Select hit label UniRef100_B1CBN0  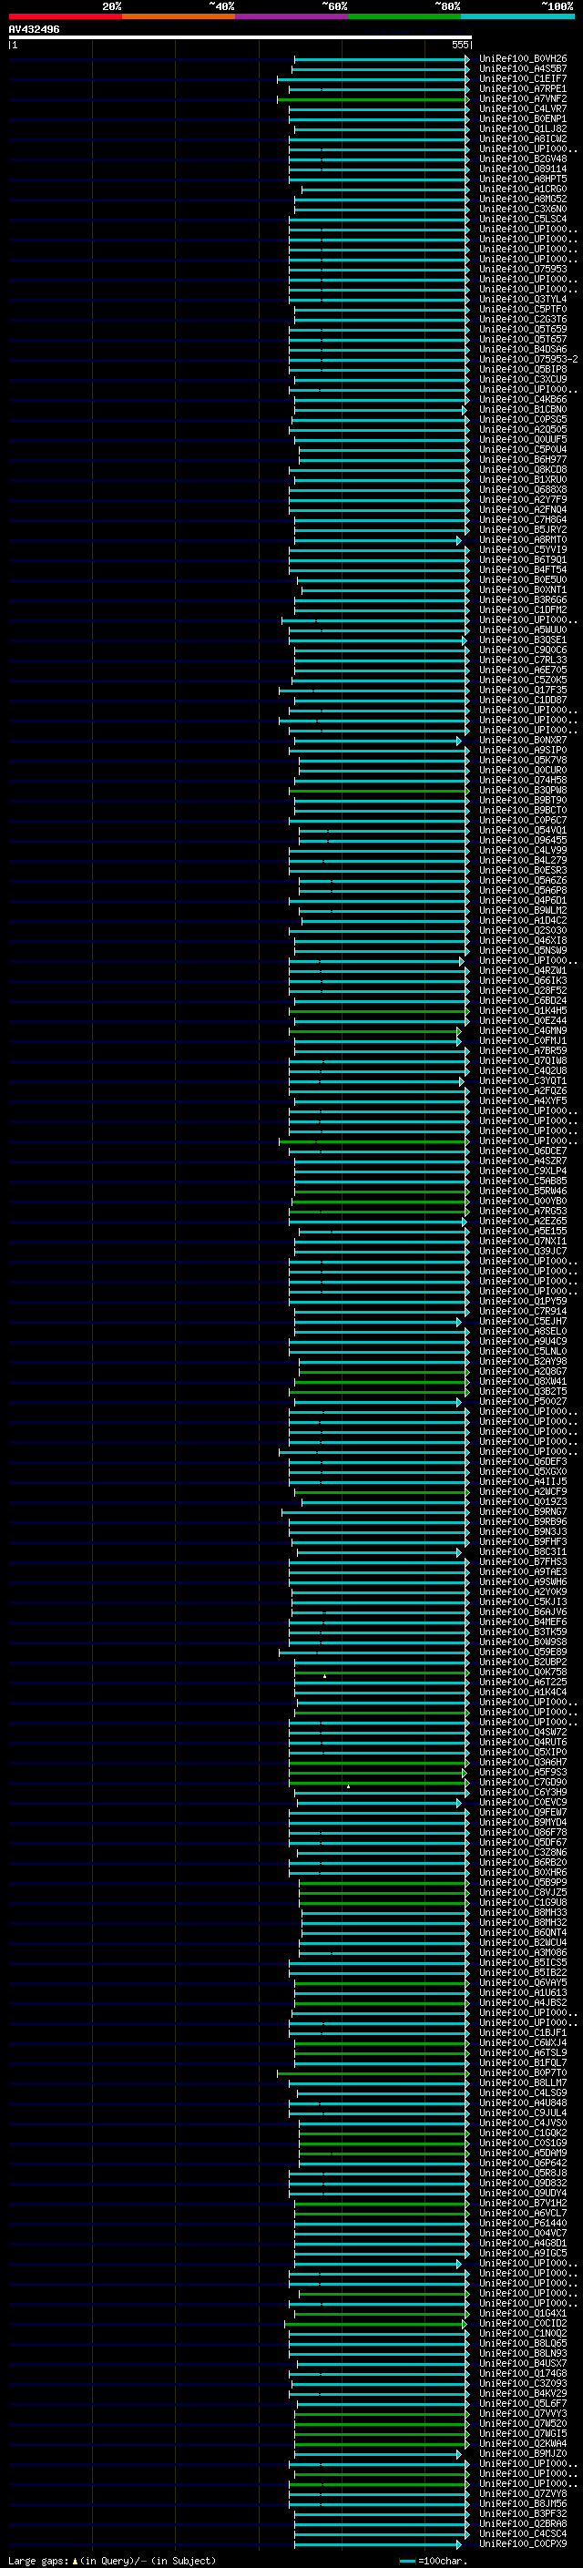pos(522,409)
